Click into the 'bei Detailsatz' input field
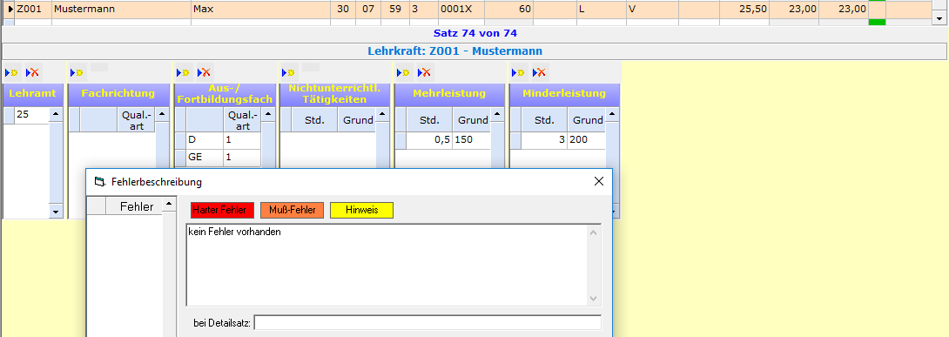Image resolution: width=949 pixels, height=337 pixels. [427, 322]
